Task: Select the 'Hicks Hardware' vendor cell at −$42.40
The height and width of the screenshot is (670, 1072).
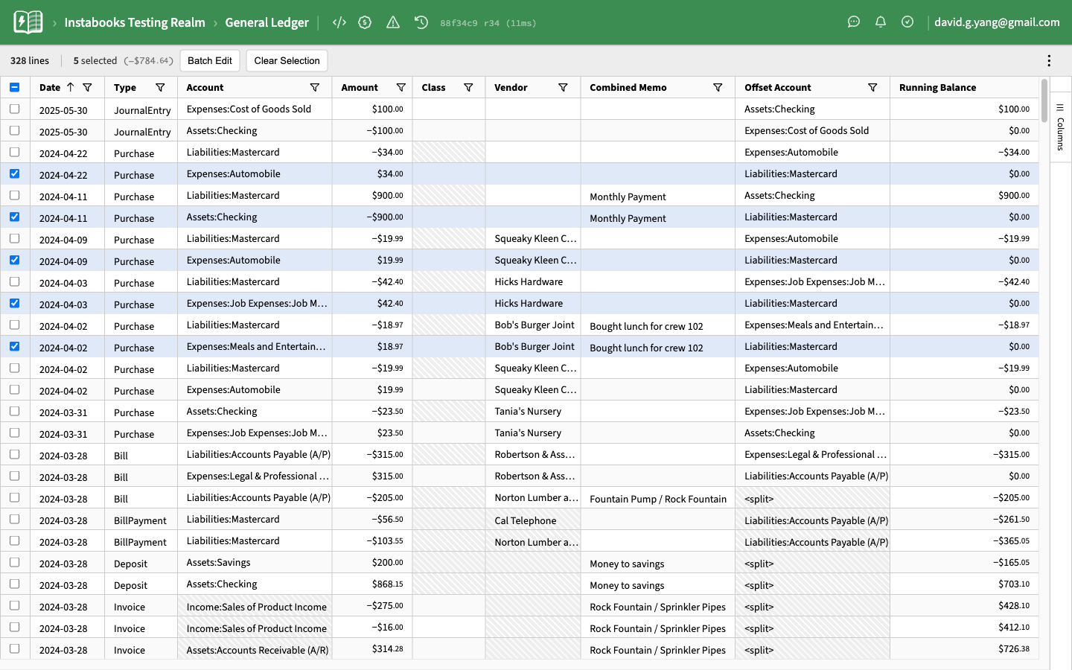Action: pyautogui.click(x=533, y=281)
